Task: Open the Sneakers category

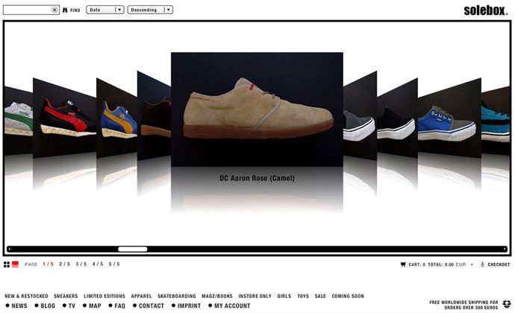Action: pyautogui.click(x=66, y=296)
